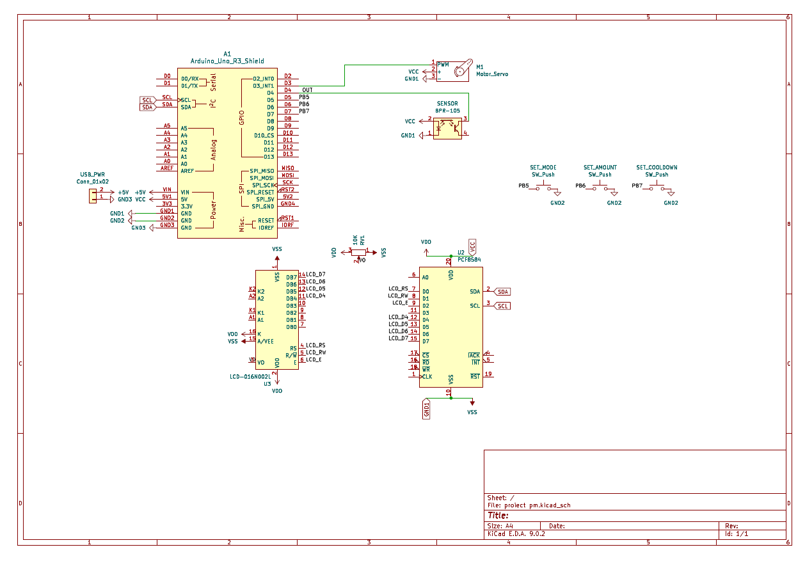Select the VCC global label above U2
This screenshot has width=805, height=561.
(472, 247)
